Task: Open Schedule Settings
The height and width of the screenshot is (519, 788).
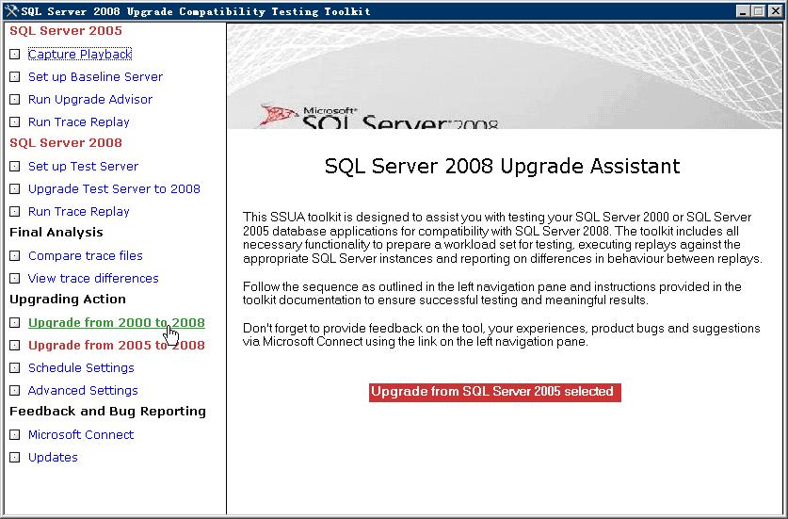Action: 81,368
